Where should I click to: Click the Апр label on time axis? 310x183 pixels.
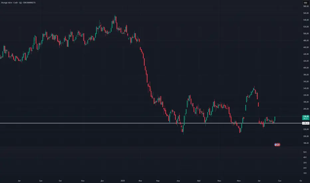click(178, 181)
